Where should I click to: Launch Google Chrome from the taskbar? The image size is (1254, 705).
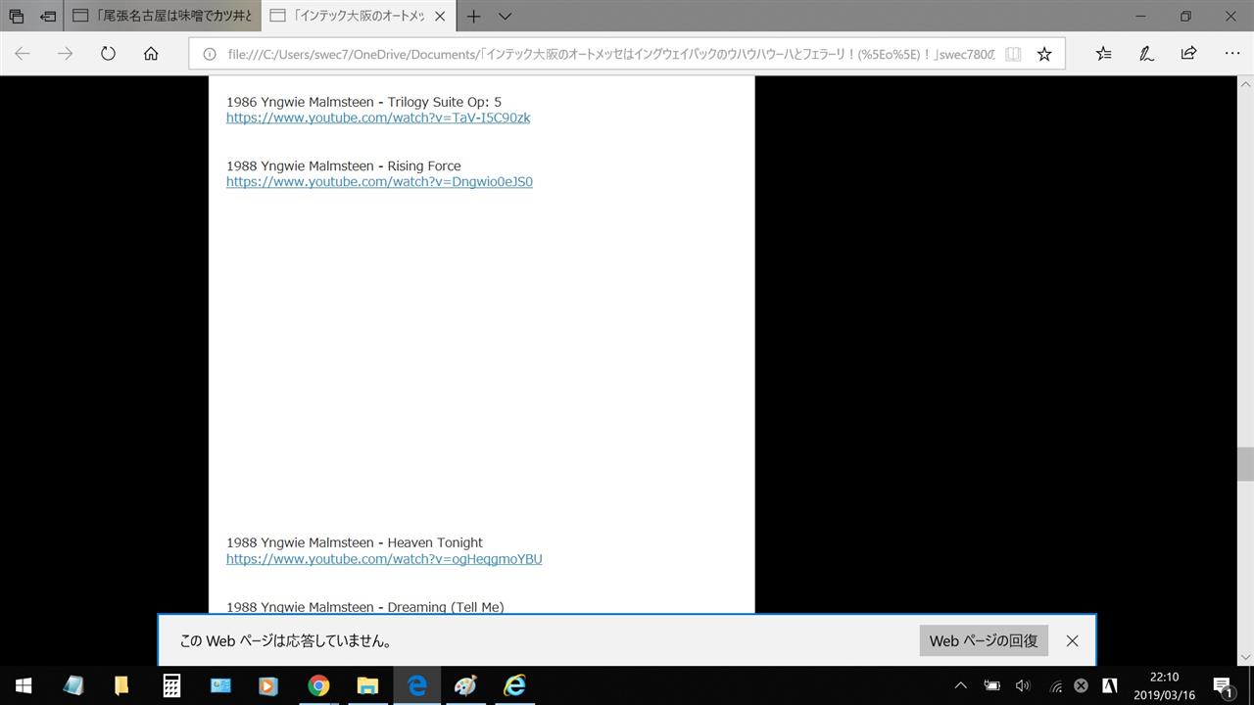(318, 685)
